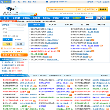
Task: Open 培训招生 in the navigation bar
Action: tap(66, 18)
